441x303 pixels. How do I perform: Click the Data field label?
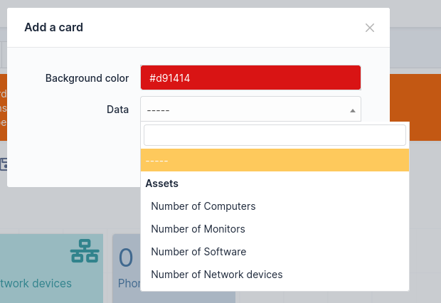pyautogui.click(x=117, y=110)
